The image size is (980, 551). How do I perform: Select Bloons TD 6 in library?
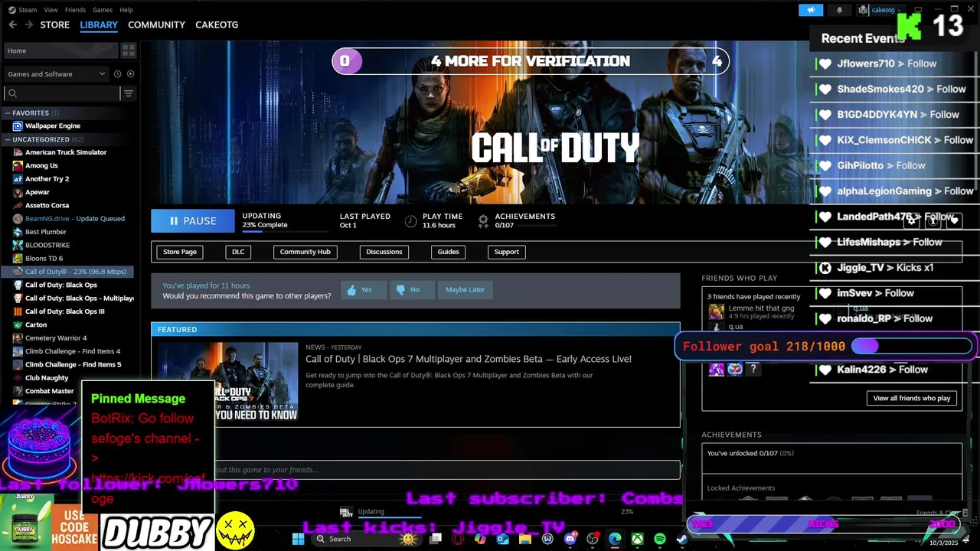tap(44, 258)
